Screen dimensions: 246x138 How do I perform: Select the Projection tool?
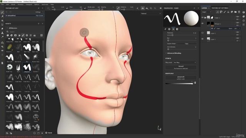coord(2,20)
